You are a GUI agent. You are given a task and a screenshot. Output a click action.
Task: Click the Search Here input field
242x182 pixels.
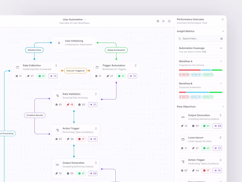pyautogui.click(x=200, y=39)
